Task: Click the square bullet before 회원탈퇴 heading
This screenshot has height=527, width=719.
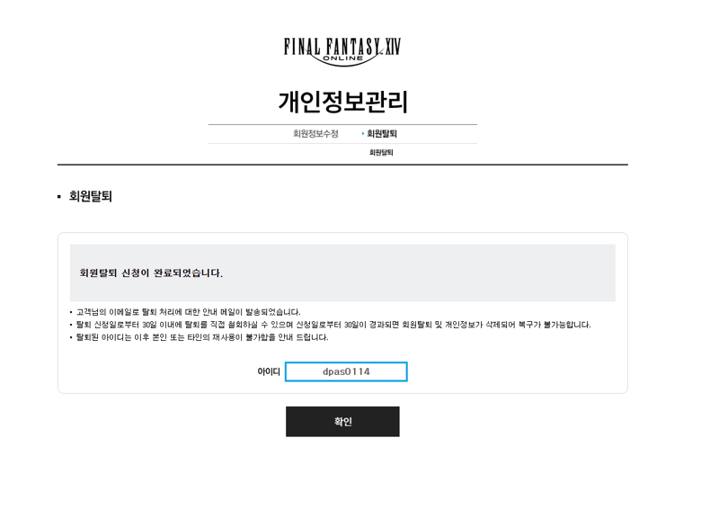Action: coord(59,197)
